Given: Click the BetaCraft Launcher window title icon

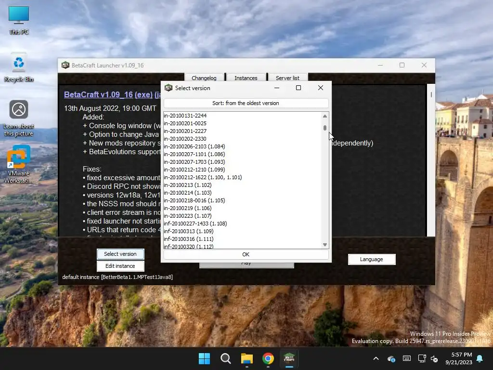Looking at the screenshot, I should click(x=65, y=65).
